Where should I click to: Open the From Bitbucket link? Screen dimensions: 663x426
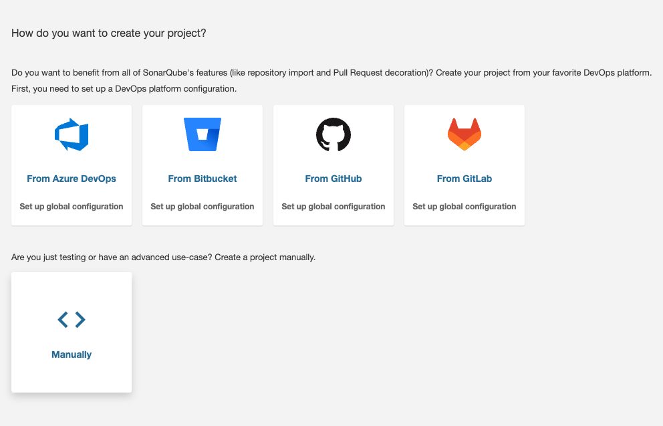tap(203, 179)
